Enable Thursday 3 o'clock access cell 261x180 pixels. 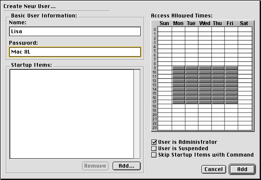click(x=218, y=42)
